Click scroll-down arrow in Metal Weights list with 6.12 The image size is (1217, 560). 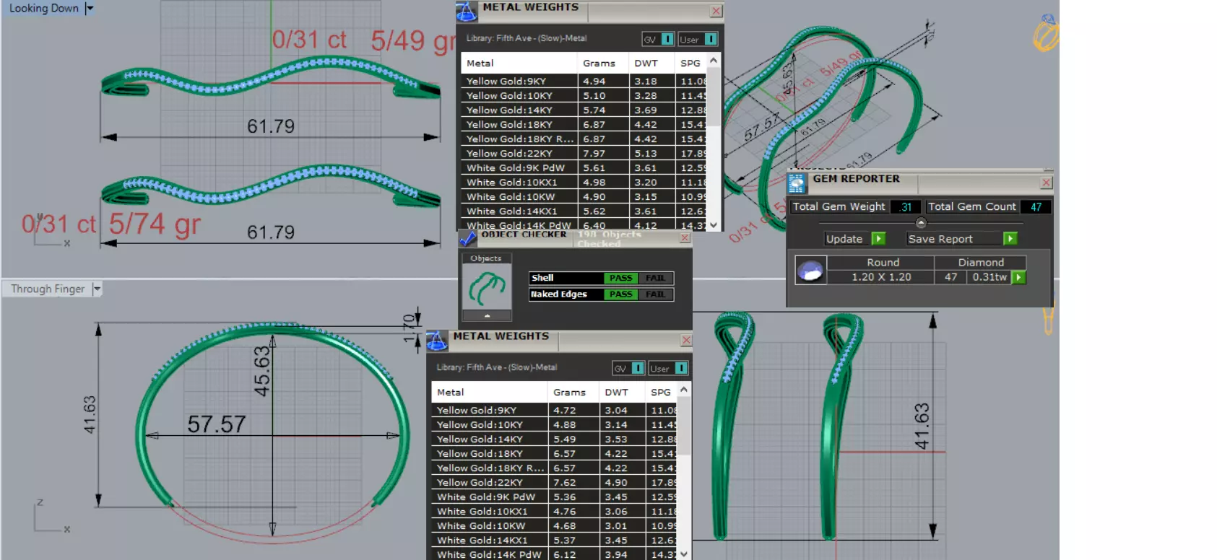tap(684, 554)
